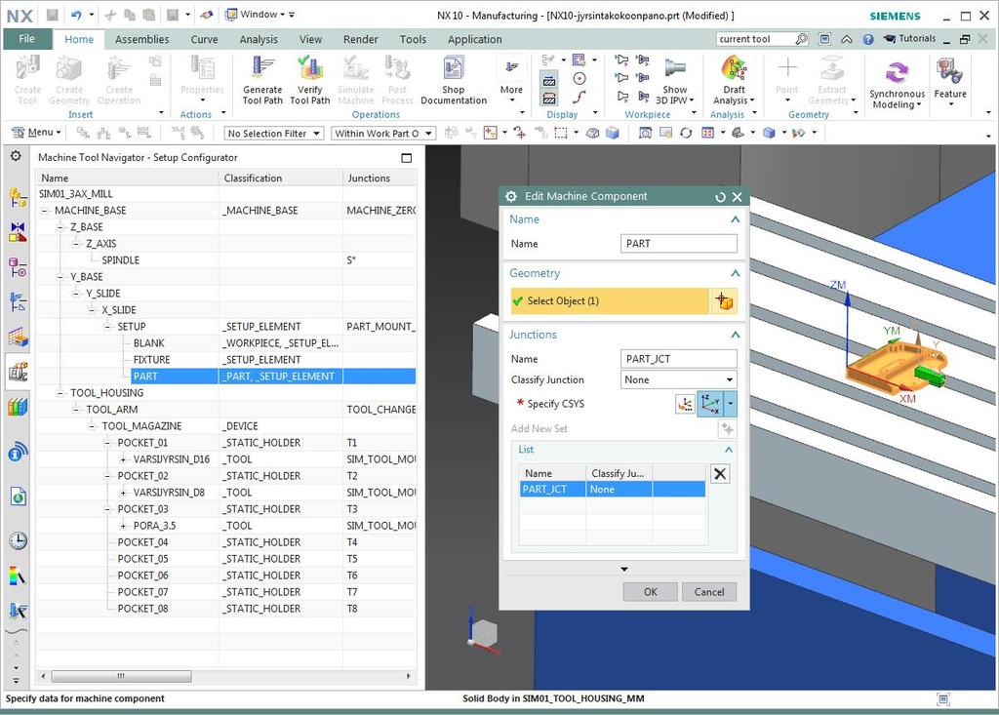Screen dimensions: 999x715
Task: Open navigator settings gear icon
Action: click(16, 156)
